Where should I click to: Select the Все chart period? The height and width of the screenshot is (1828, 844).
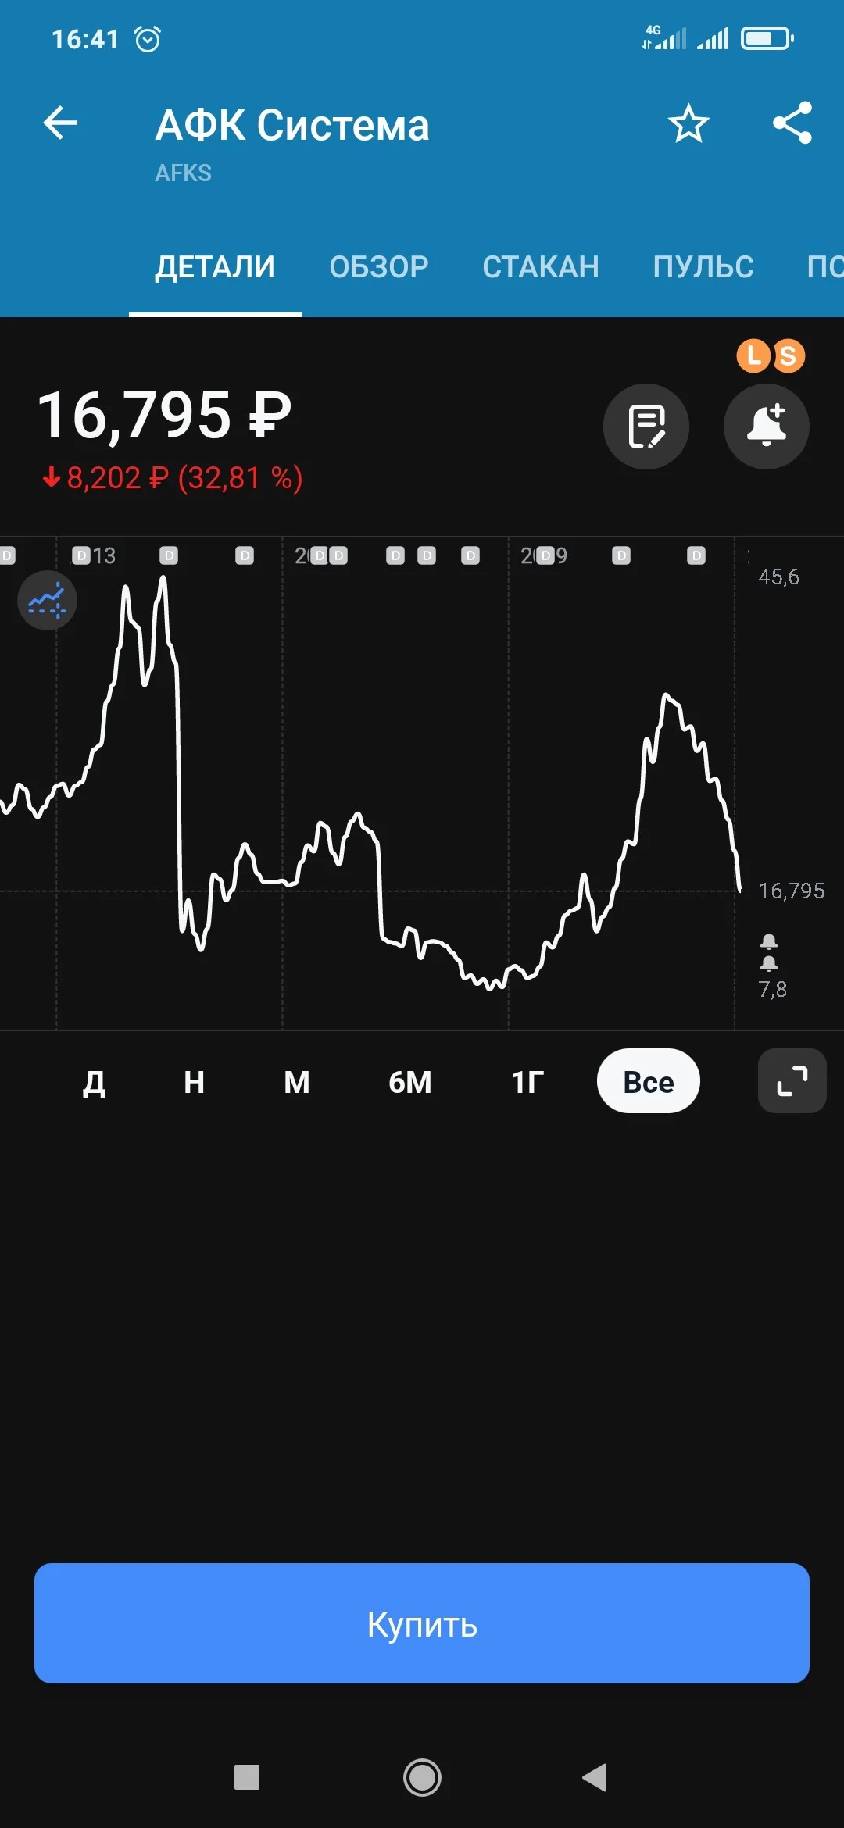coord(649,1081)
